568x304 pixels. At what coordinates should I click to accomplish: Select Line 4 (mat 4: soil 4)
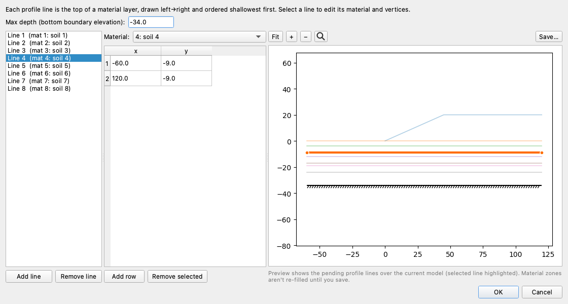click(x=54, y=58)
